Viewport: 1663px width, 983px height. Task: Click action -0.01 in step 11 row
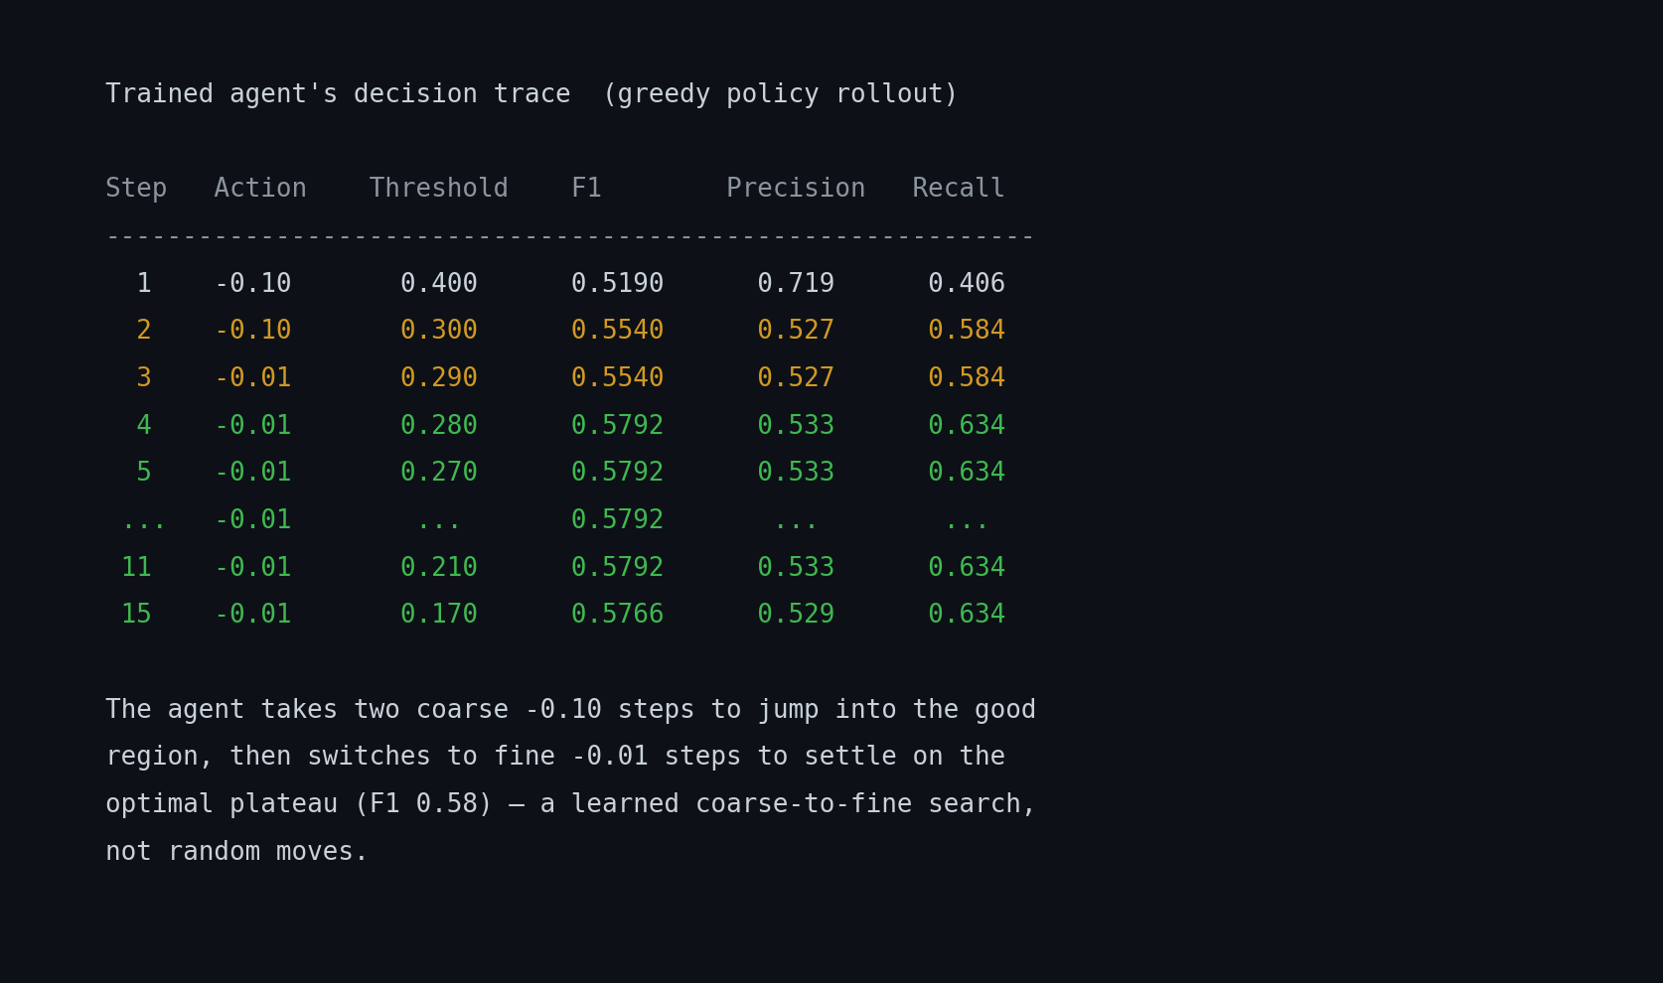tap(252, 568)
